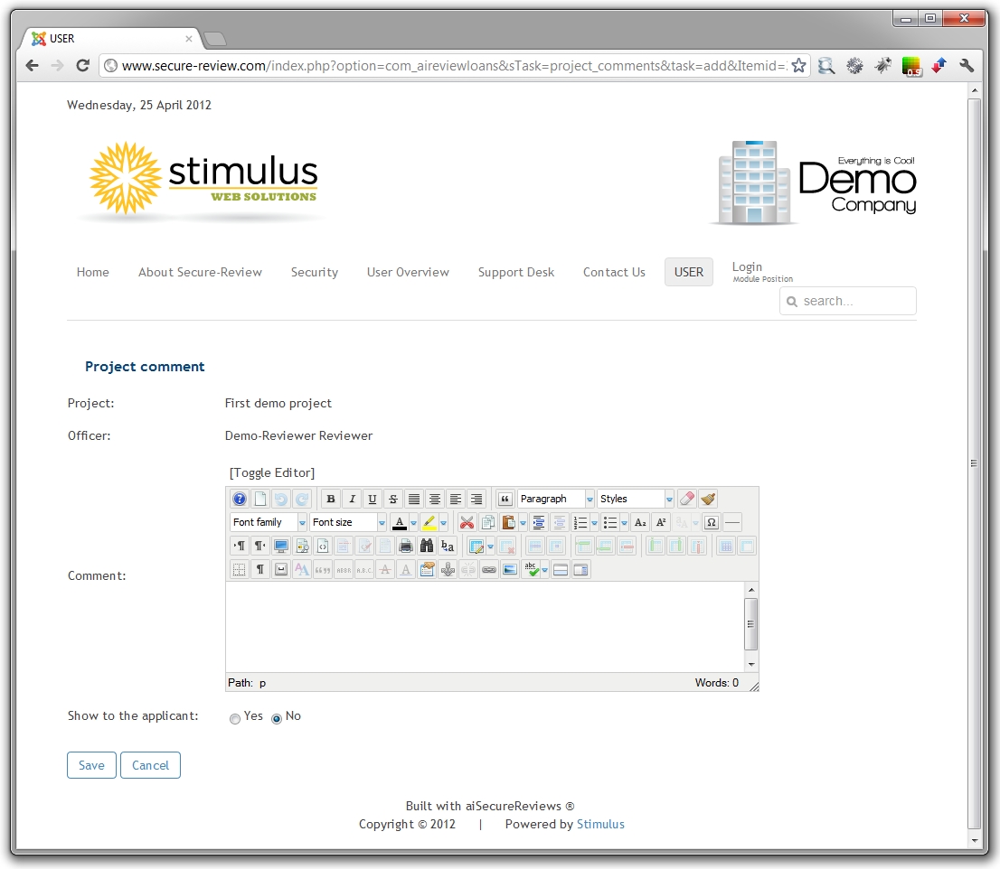Open the About Secure-Review menu item

tap(200, 272)
